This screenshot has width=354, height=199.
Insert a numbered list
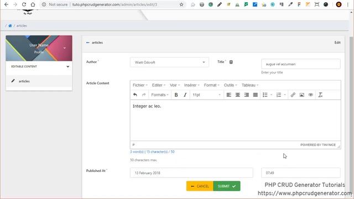click(x=279, y=95)
